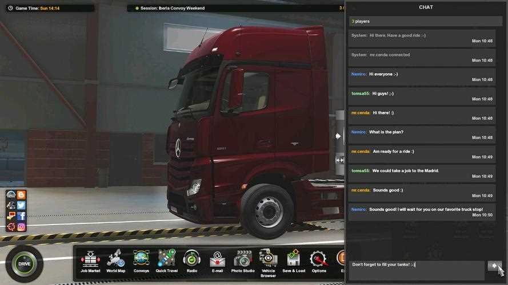Click the Session: Iberia Convoy Weekend status
The image size is (508, 285).
[173, 8]
